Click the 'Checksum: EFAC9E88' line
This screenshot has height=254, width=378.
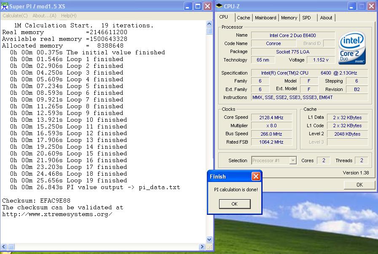tap(36, 201)
